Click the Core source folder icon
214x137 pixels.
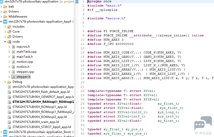click(9, 32)
